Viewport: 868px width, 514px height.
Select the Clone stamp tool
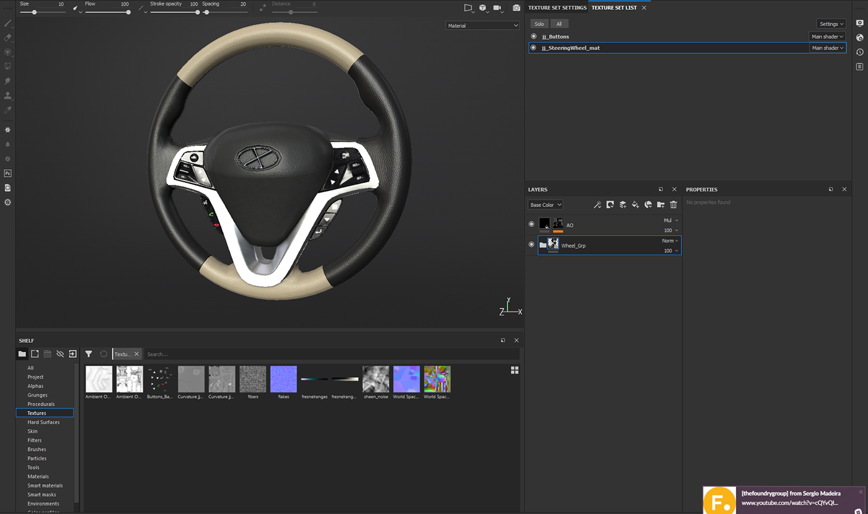(x=8, y=95)
